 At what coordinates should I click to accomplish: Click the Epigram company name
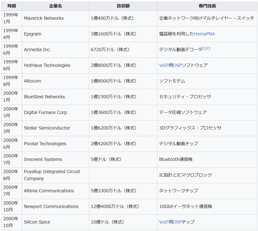[x=33, y=34]
